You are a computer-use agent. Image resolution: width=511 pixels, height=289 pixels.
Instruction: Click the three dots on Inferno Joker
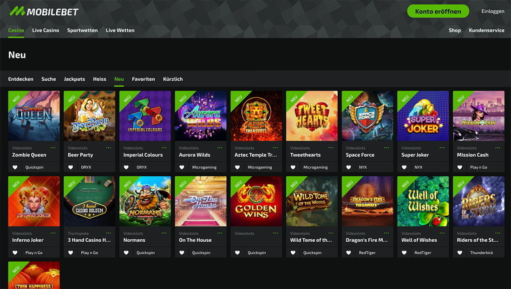(53, 233)
